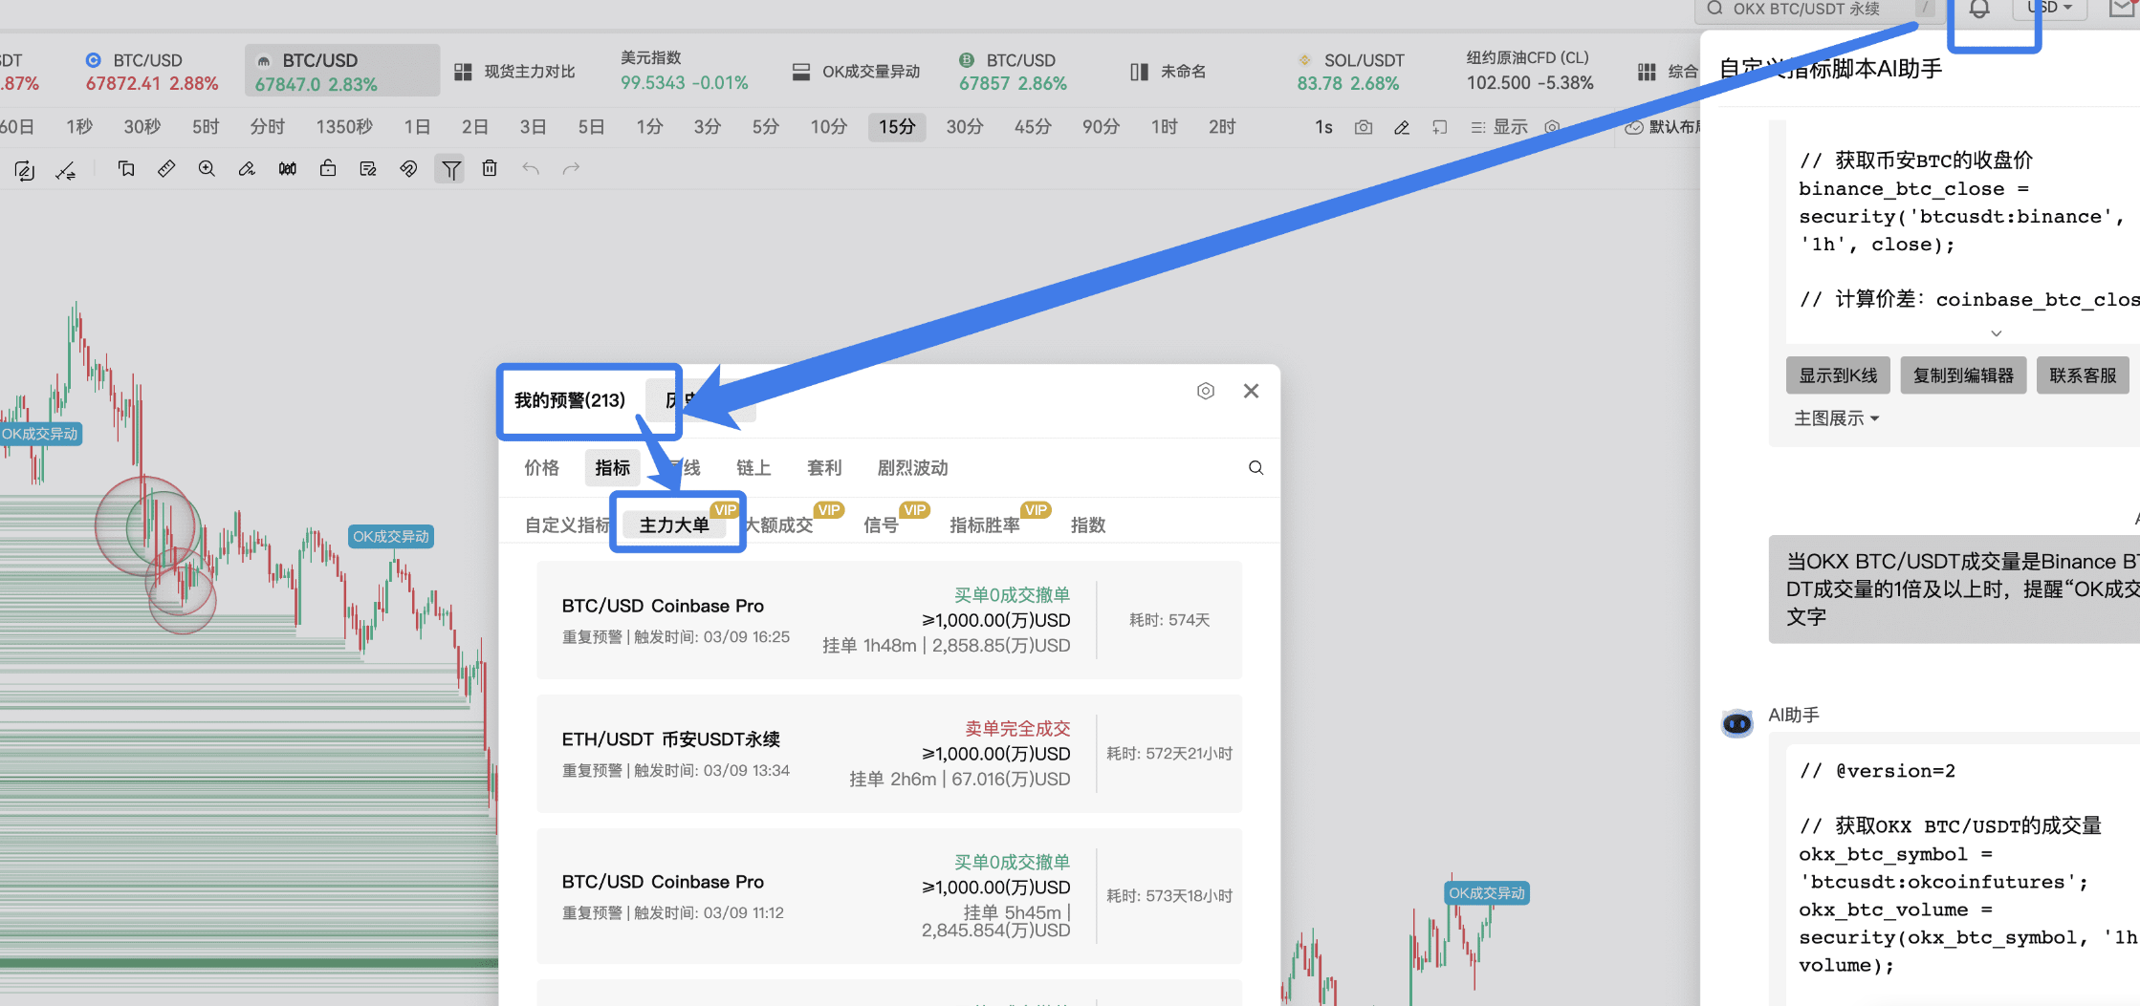Click the OKX BTC/USDT search field
The height and width of the screenshot is (1006, 2140).
1805,10
